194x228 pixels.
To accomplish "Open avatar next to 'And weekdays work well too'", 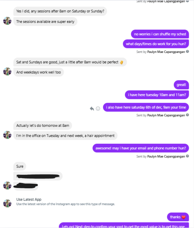I will click(x=7, y=72).
